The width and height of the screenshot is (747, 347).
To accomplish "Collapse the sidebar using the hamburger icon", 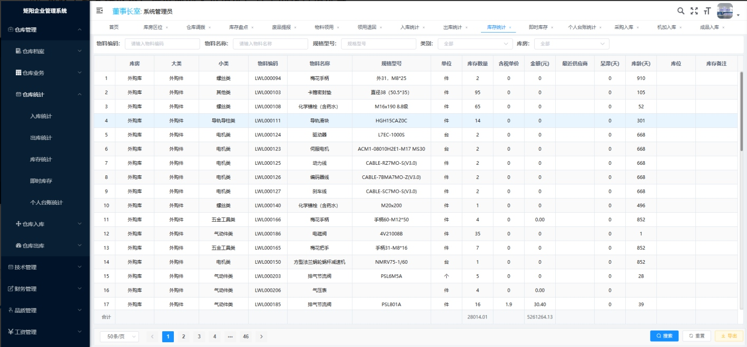I will tap(100, 11).
